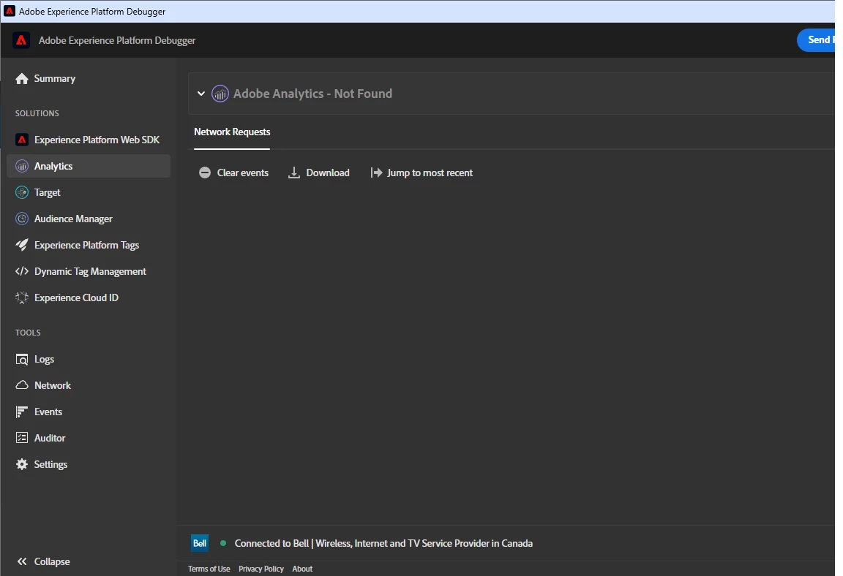
Task: Click the Clear events label
Action: (242, 173)
